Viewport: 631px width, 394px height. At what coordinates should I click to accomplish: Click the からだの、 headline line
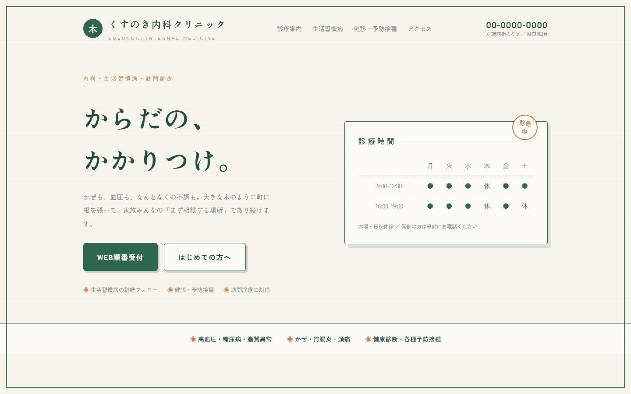145,119
